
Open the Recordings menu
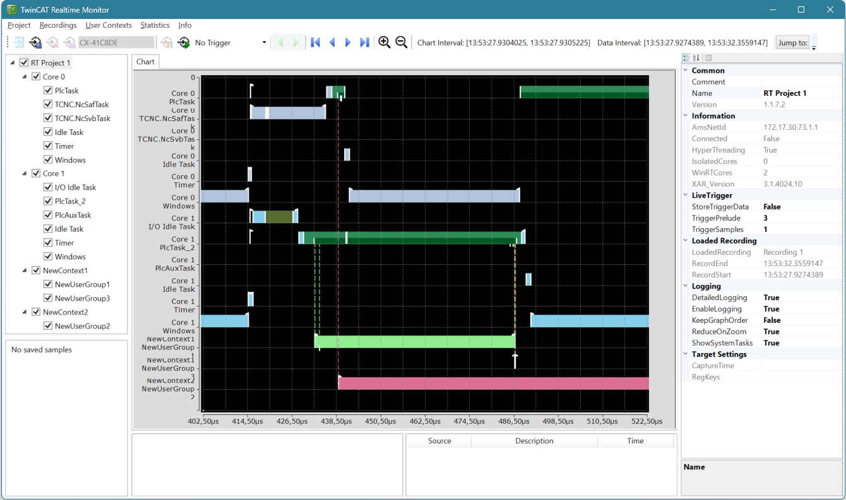(58, 25)
